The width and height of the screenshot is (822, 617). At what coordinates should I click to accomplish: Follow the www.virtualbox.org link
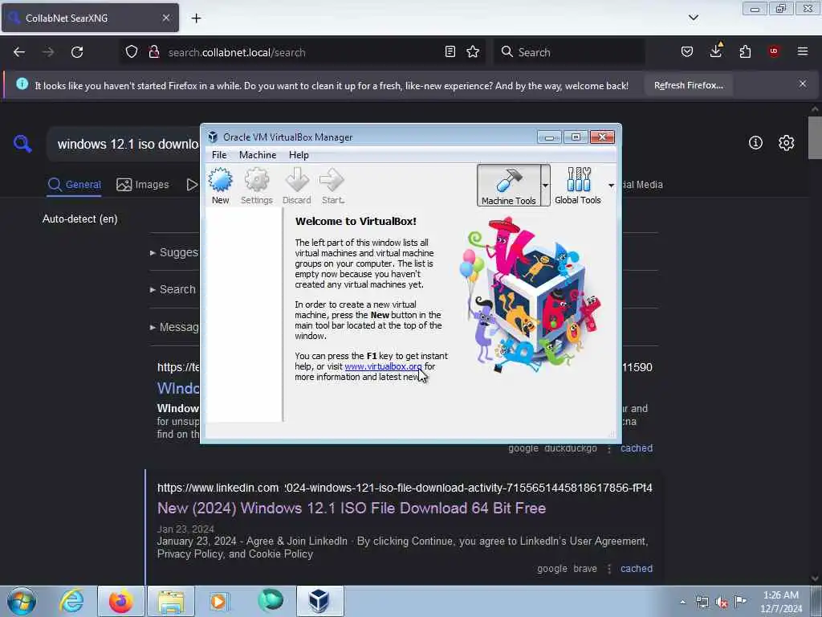(383, 366)
